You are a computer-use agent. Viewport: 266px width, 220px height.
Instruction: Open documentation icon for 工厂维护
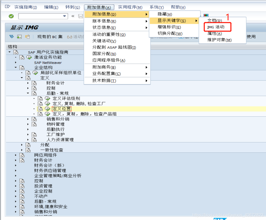(34, 135)
